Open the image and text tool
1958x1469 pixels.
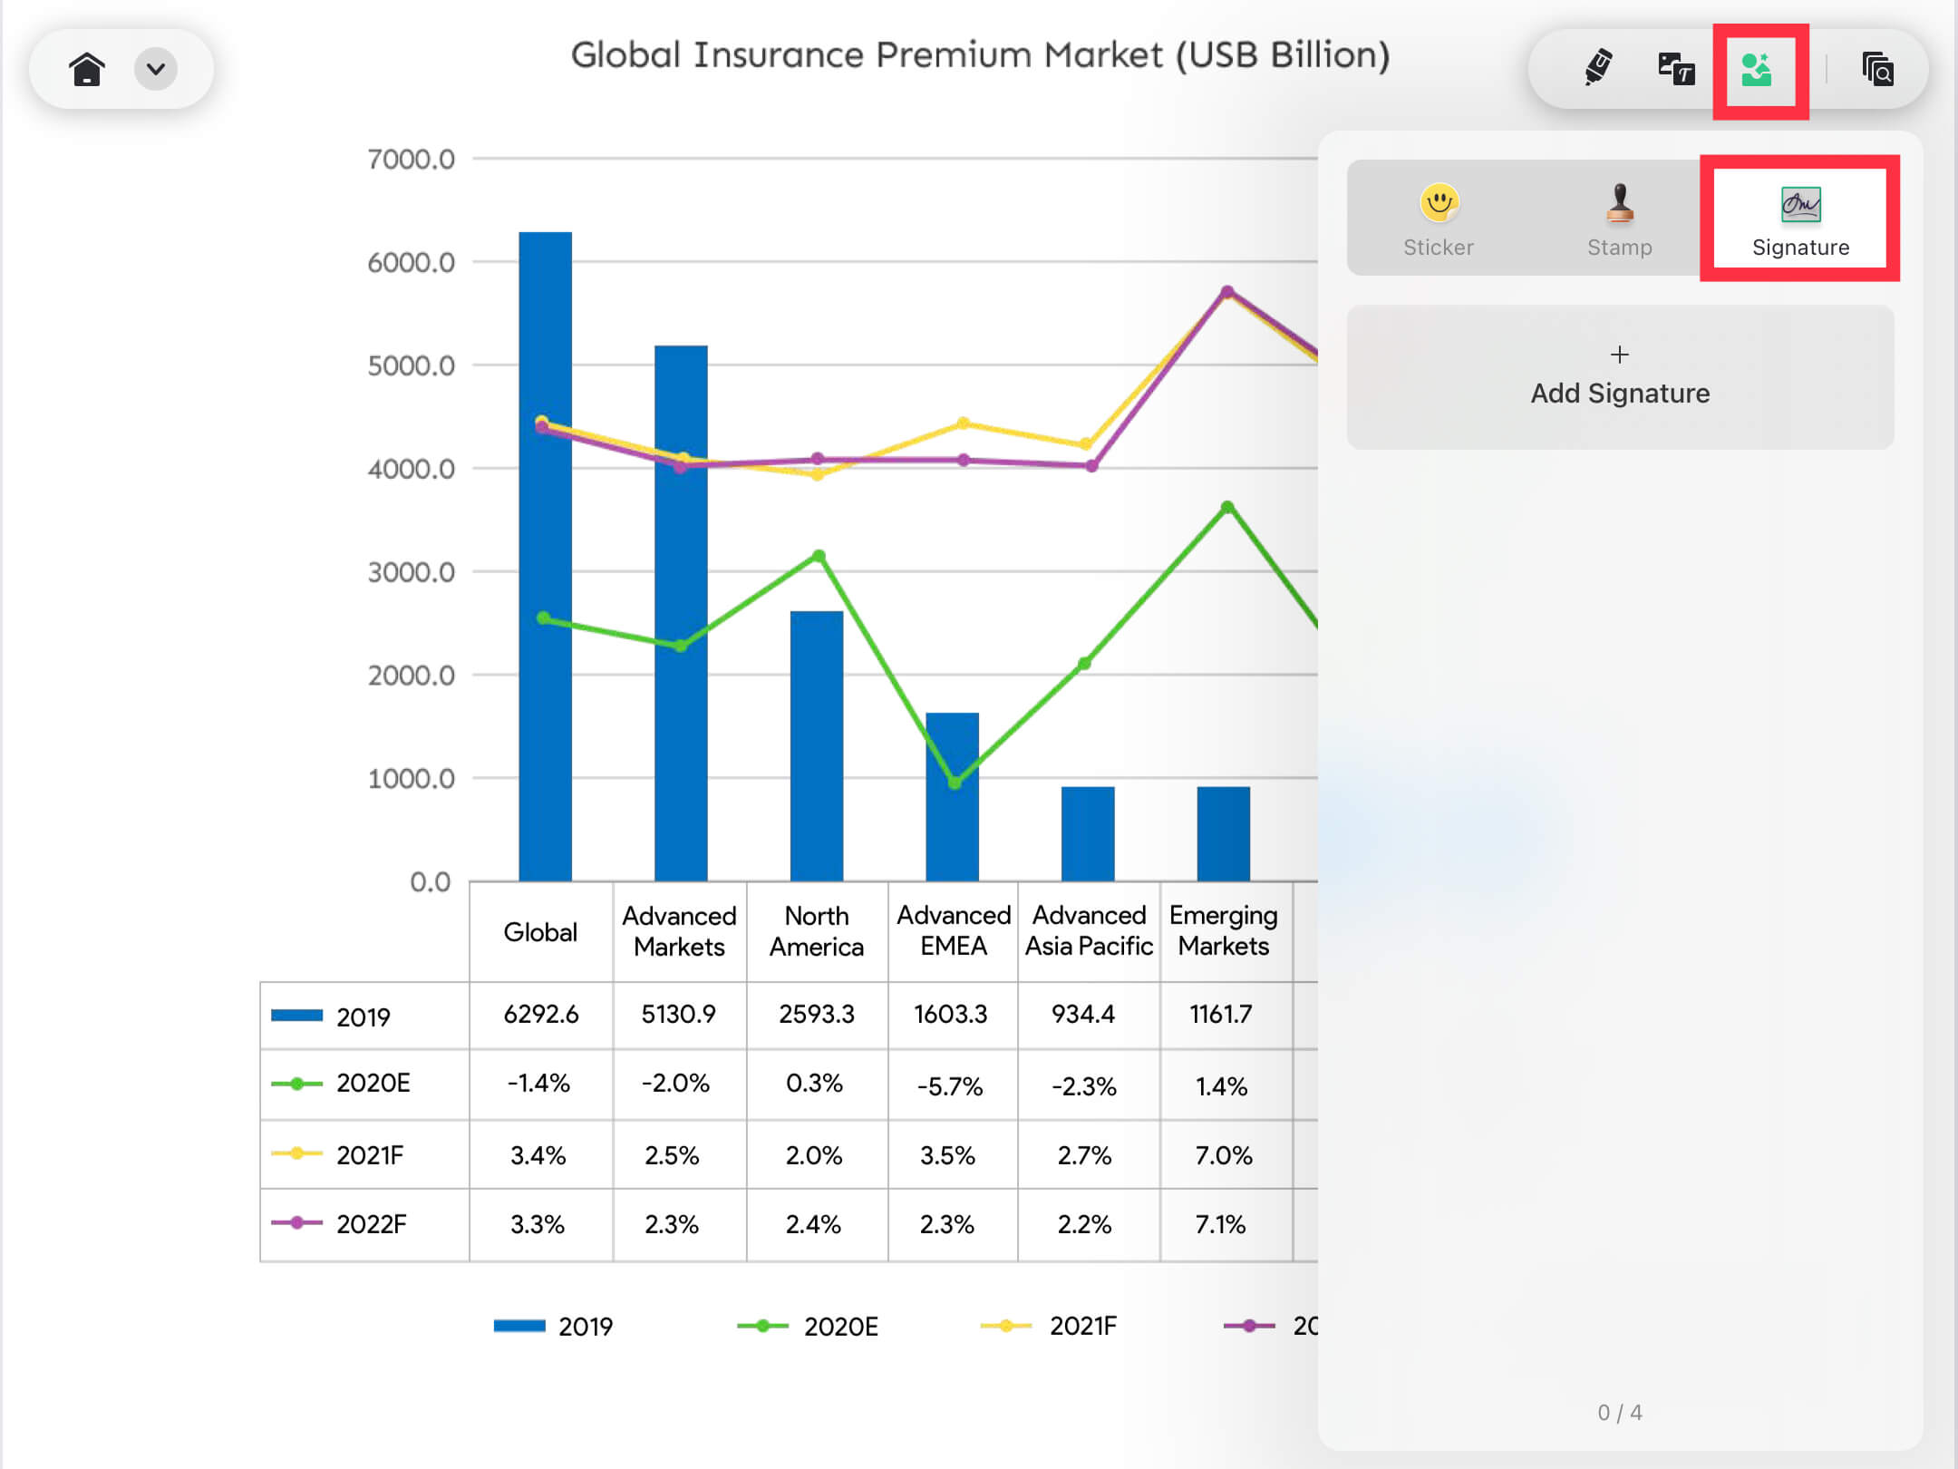[x=1676, y=69]
